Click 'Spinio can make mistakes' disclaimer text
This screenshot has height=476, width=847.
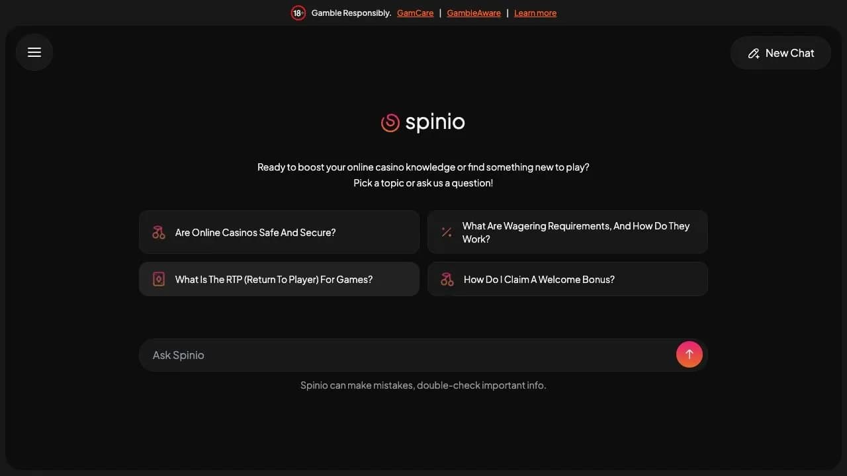click(x=423, y=385)
